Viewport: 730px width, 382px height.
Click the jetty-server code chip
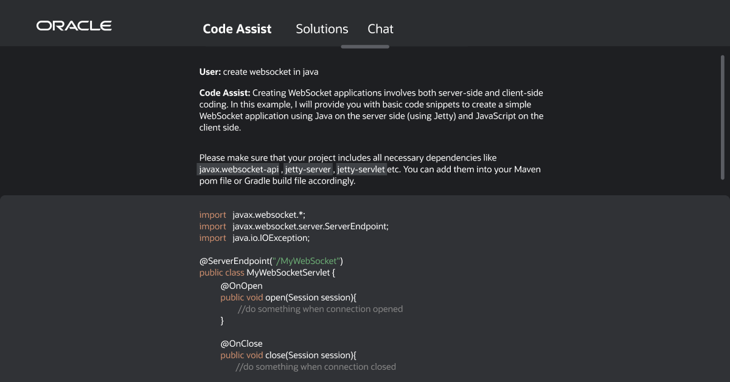(x=308, y=170)
